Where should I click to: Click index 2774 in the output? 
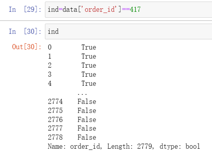(55, 102)
